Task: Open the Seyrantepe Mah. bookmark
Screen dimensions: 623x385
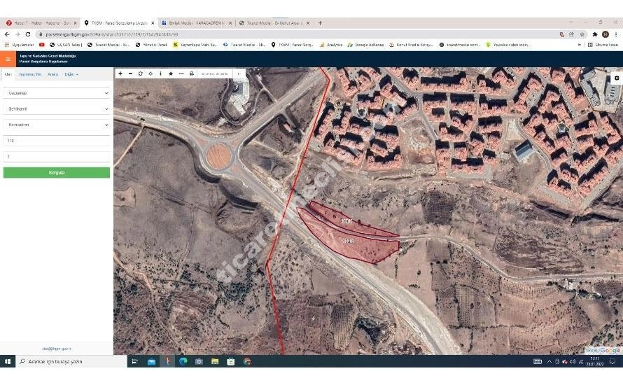Action: [x=195, y=45]
